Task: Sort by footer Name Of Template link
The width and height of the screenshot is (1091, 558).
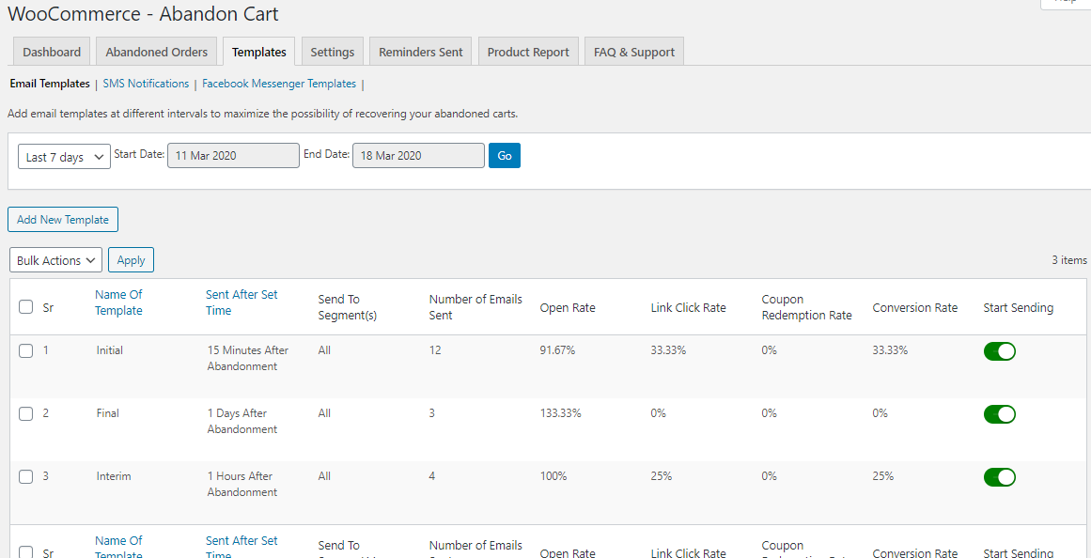Action: tap(119, 548)
